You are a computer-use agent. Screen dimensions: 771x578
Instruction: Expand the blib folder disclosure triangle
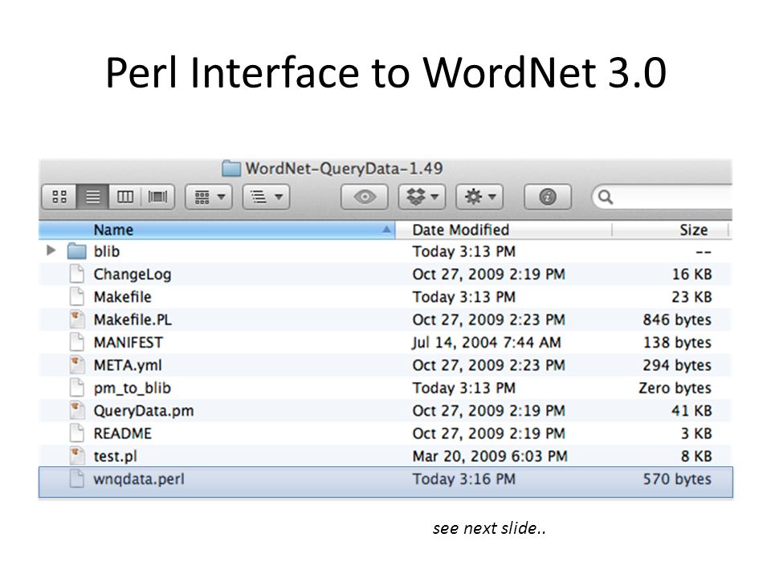pos(51,250)
